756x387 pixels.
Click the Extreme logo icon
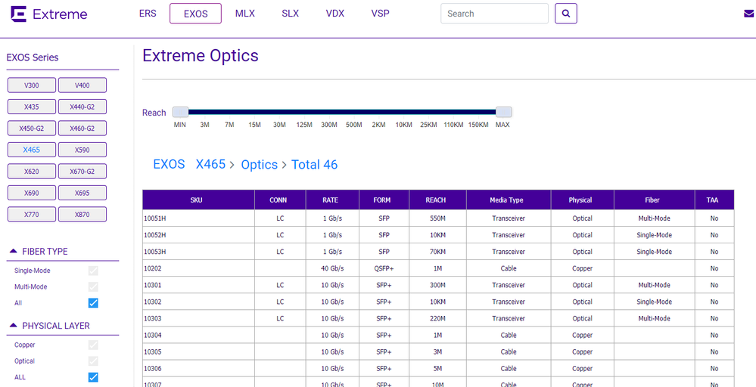[18, 14]
